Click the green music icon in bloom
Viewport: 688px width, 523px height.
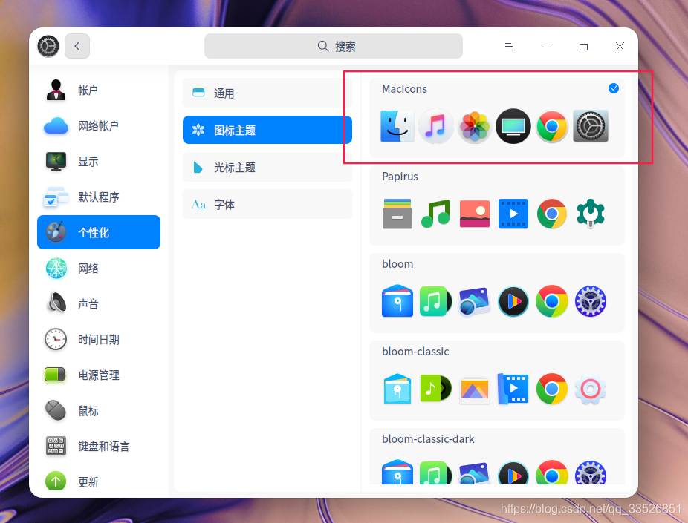coord(435,301)
